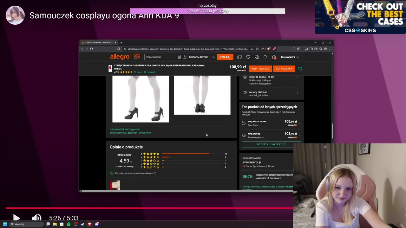Open the Brave Shields lion icon
This screenshot has height=228, width=406.
coord(269,49)
